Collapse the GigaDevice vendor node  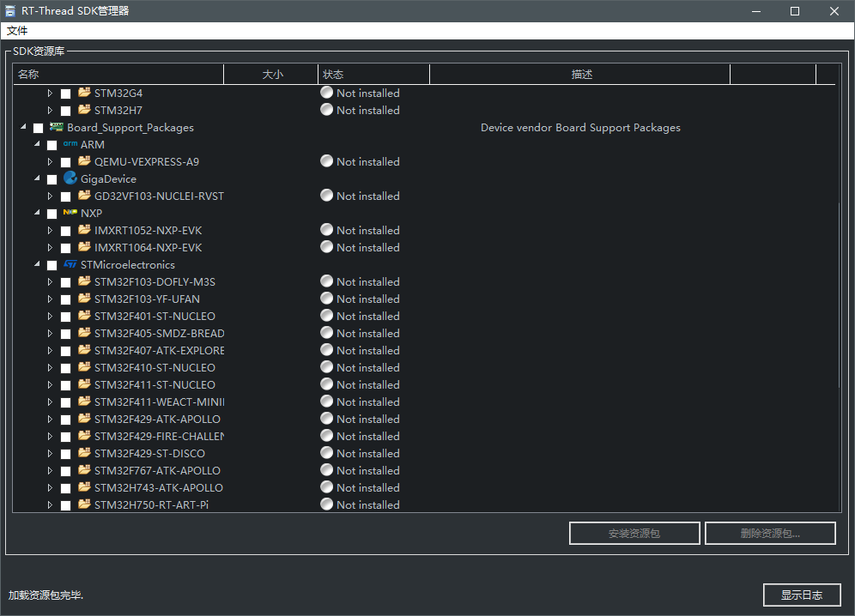pyautogui.click(x=37, y=178)
